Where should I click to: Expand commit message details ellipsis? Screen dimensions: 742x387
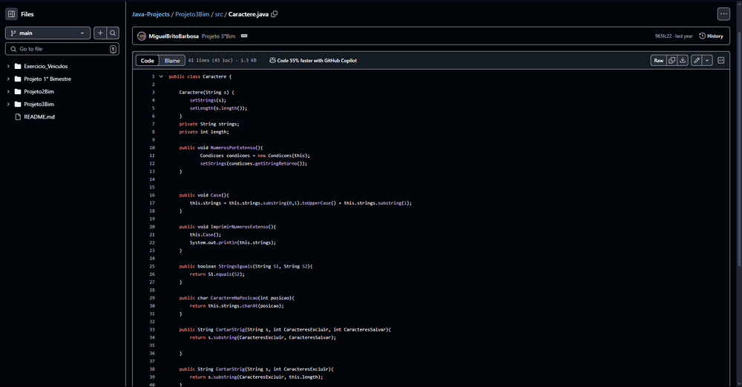point(244,36)
